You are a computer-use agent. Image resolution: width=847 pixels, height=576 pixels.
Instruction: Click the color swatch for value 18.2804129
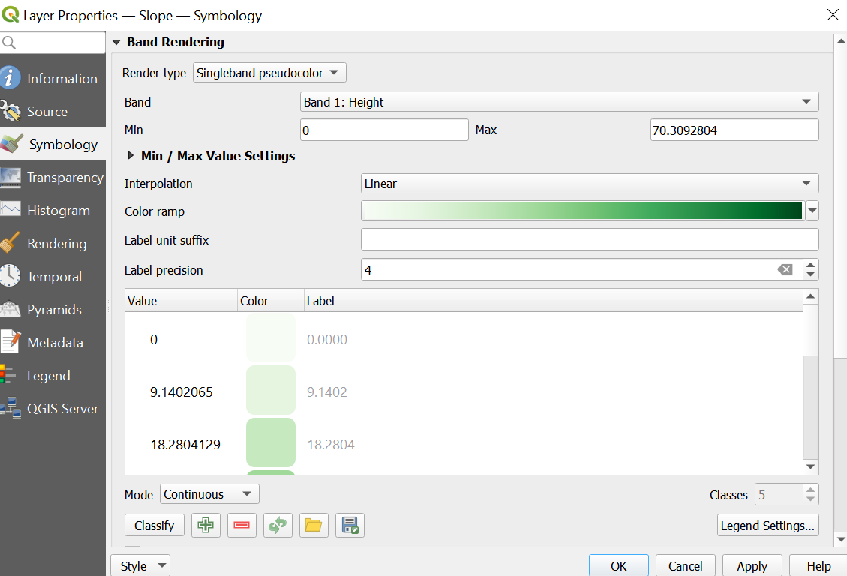(271, 442)
